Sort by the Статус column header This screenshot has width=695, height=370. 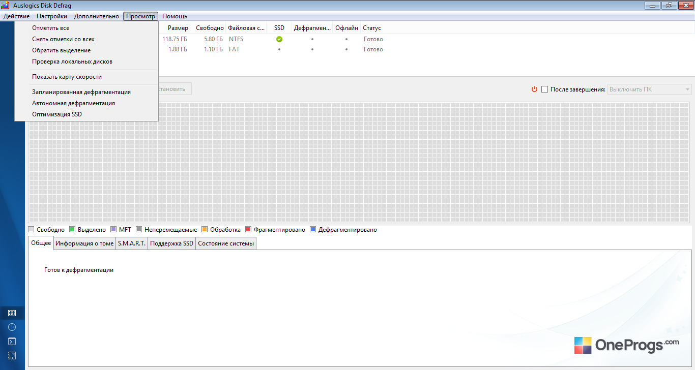tap(372, 28)
